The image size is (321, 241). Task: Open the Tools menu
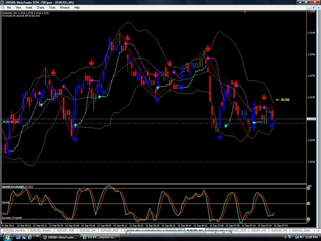(x=52, y=7)
